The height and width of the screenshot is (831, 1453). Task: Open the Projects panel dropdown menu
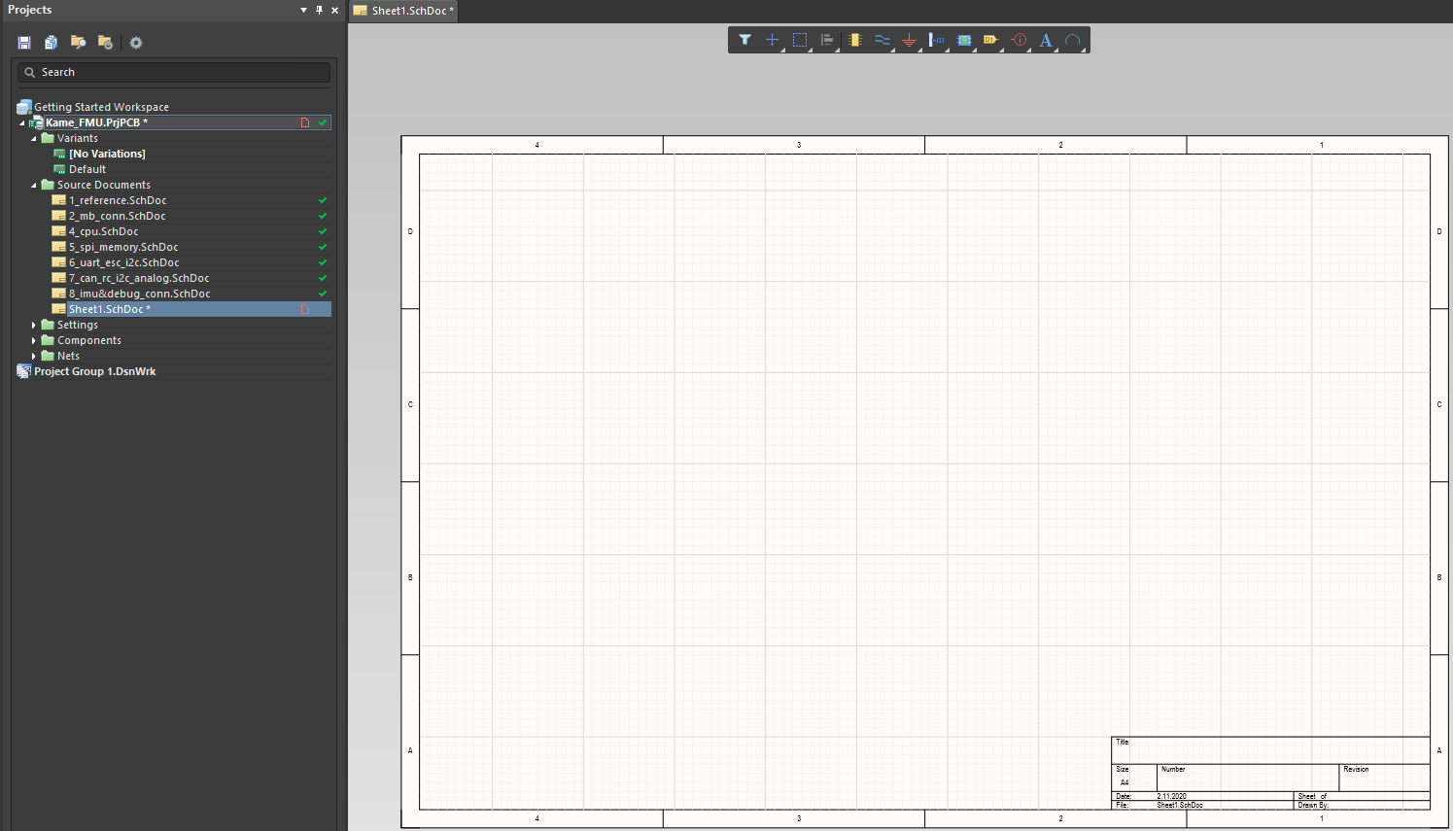coord(302,10)
